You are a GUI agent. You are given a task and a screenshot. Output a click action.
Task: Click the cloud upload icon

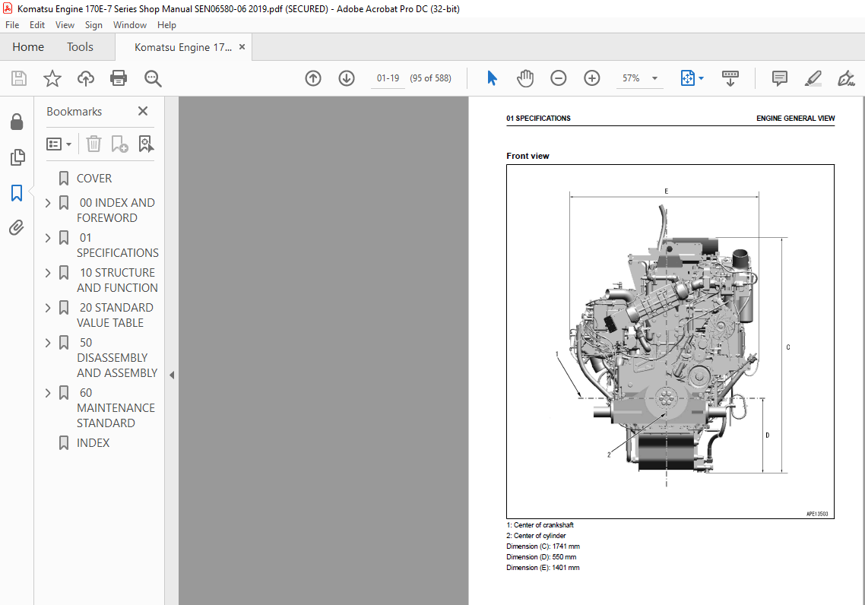(x=85, y=78)
